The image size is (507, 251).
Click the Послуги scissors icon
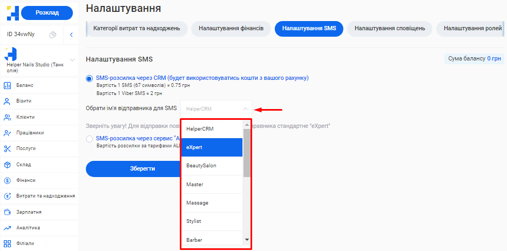coord(8,148)
